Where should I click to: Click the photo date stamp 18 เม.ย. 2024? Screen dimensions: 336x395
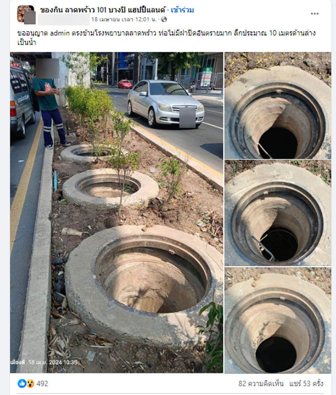click(44, 362)
